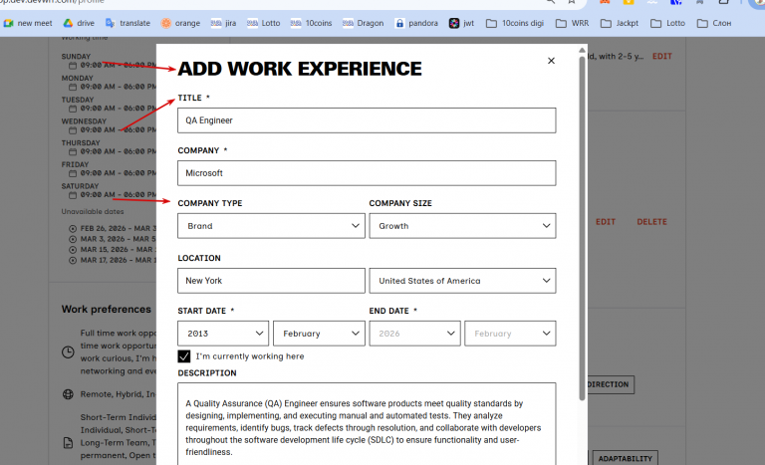Open the drive bookmark

point(79,23)
